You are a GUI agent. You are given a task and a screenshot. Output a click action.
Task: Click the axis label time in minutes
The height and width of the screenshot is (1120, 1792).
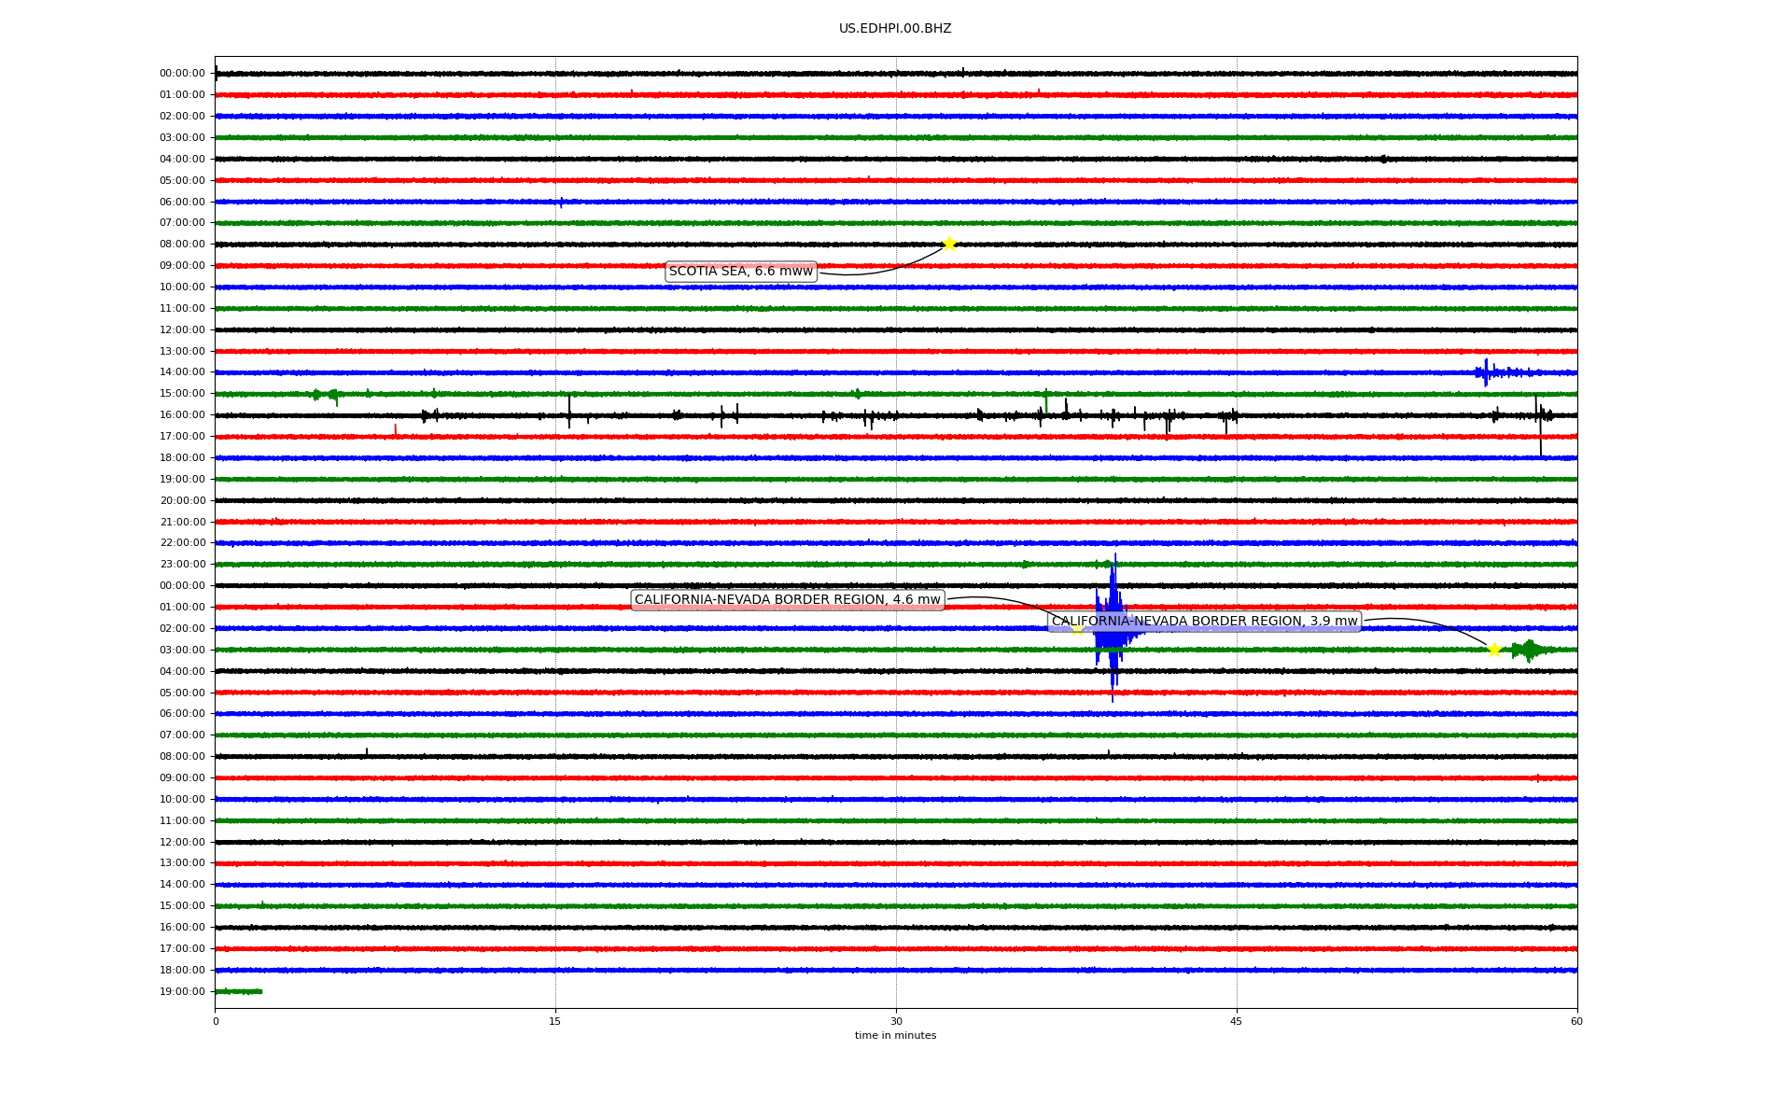click(895, 1036)
